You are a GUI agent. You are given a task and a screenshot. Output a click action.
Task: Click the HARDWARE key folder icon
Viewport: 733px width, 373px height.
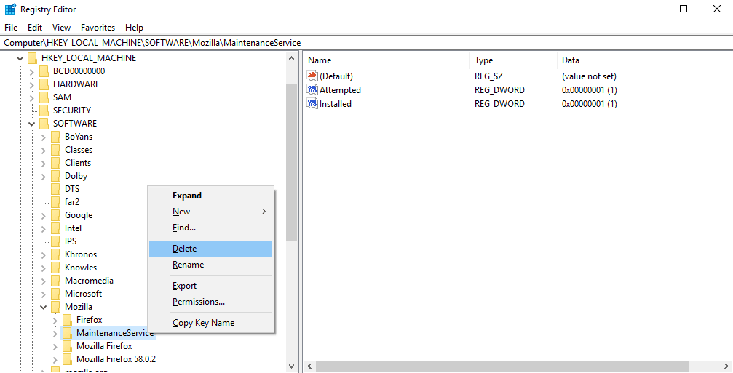pos(44,84)
